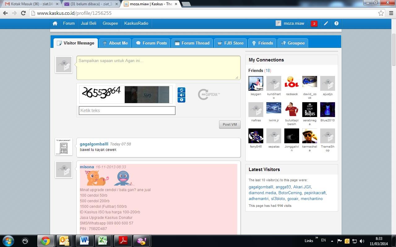The height and width of the screenshot is (247, 396).
Task: Expand the Links toolbar chevron
Action: pyautogui.click(x=316, y=238)
